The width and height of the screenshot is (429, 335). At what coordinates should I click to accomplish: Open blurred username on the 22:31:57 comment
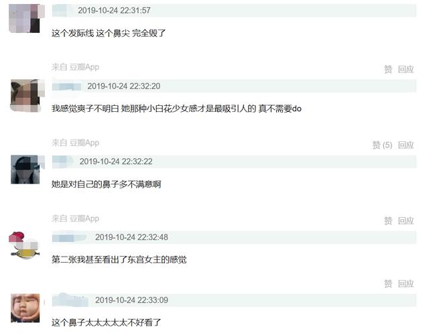(64, 11)
